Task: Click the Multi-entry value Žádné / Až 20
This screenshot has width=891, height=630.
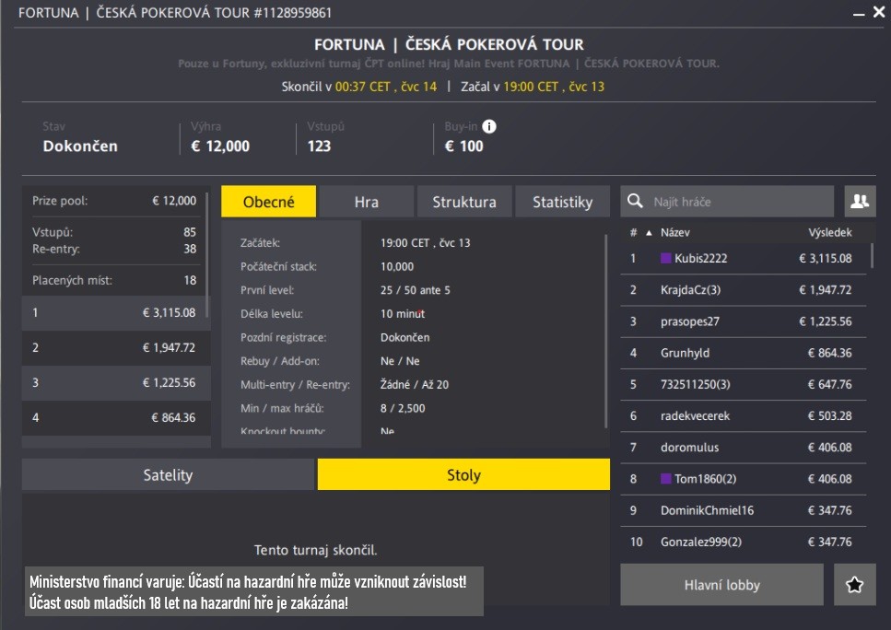Action: 415,385
